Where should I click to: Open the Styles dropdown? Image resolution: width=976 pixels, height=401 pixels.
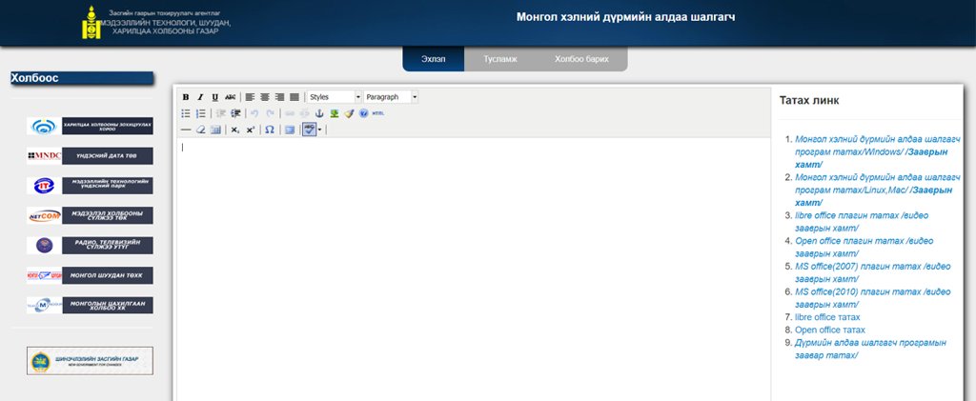(357, 97)
